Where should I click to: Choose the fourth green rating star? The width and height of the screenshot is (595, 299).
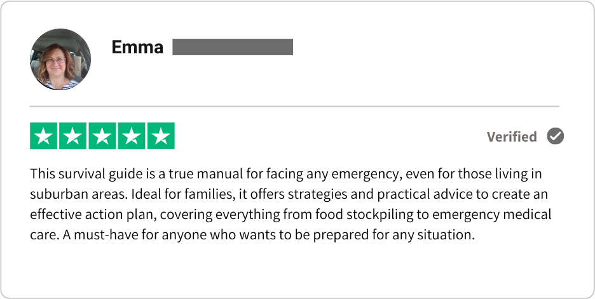click(132, 136)
